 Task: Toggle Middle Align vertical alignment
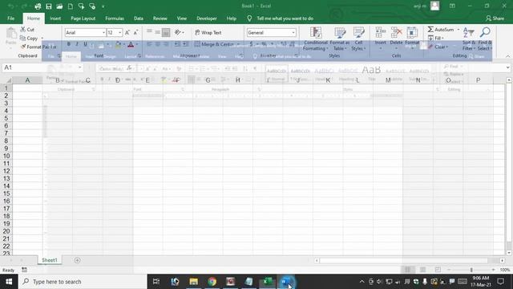click(x=157, y=32)
